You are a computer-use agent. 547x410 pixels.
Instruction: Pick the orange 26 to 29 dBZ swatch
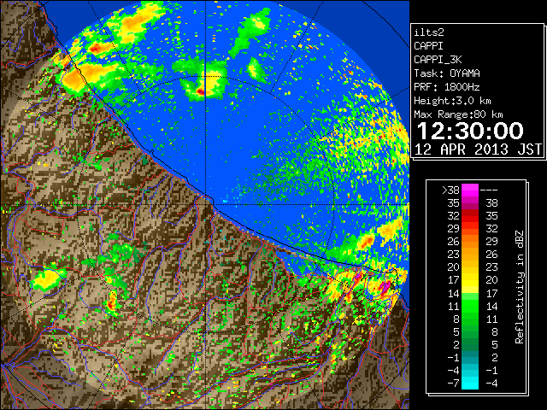tap(470, 242)
